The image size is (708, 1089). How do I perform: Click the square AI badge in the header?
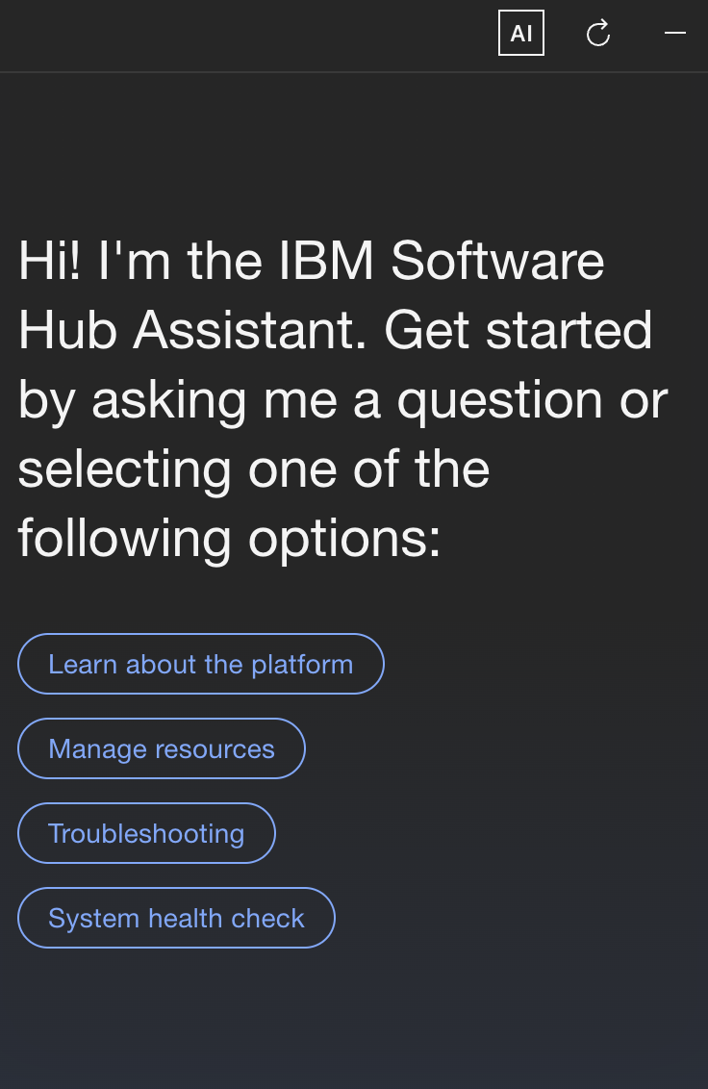(521, 34)
